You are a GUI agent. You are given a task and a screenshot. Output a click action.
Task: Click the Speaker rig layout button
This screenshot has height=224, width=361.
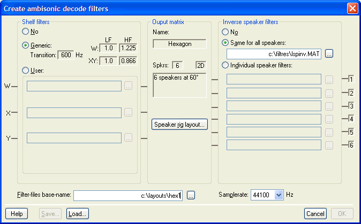click(179, 125)
